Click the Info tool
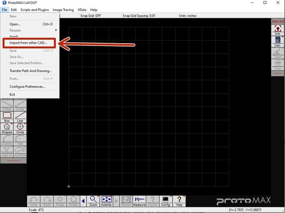The height and width of the screenshot is (213, 285). 278,30
